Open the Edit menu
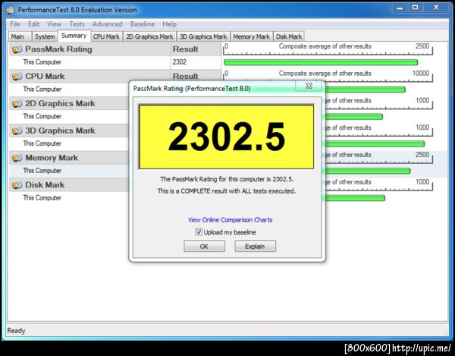The image size is (455, 356). 33,24
